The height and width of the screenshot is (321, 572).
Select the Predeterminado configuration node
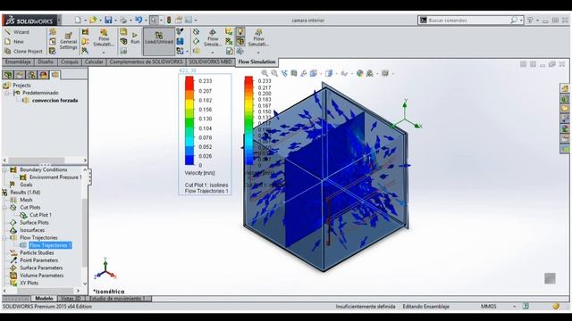tap(40, 93)
